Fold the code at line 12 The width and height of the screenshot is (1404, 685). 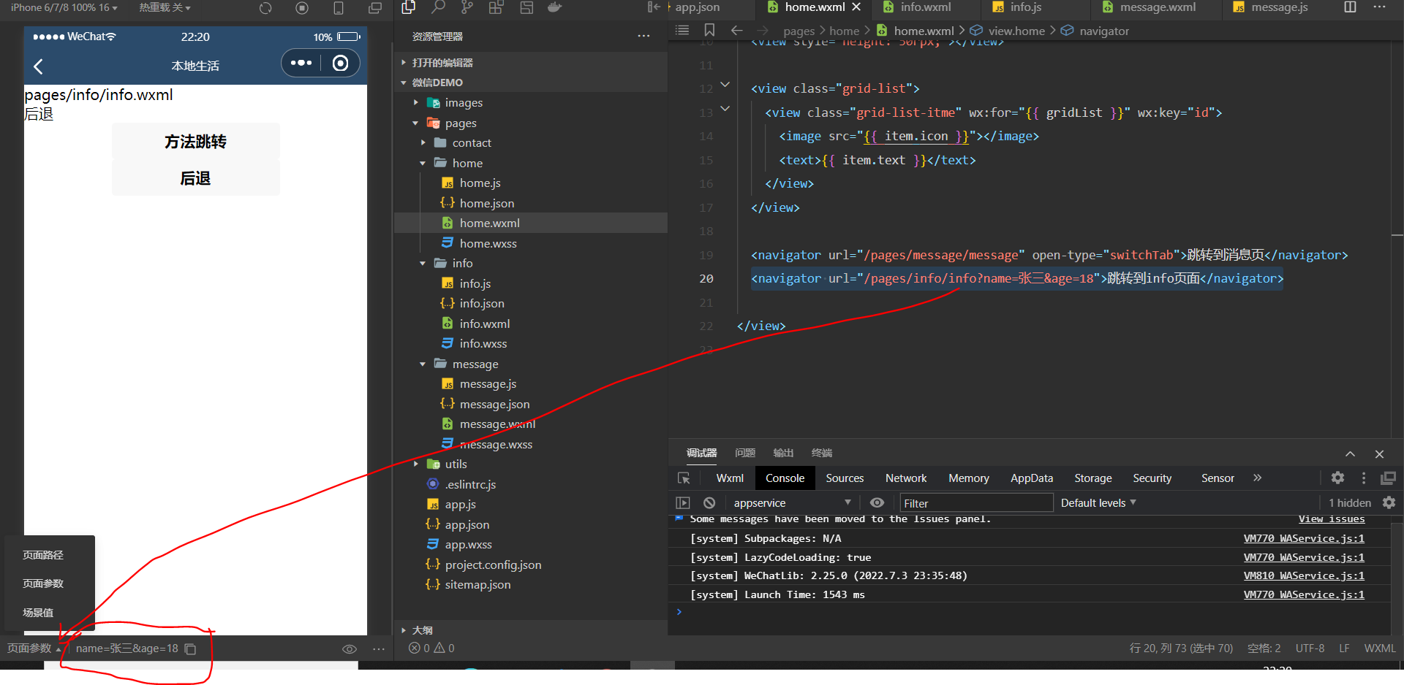tap(725, 85)
